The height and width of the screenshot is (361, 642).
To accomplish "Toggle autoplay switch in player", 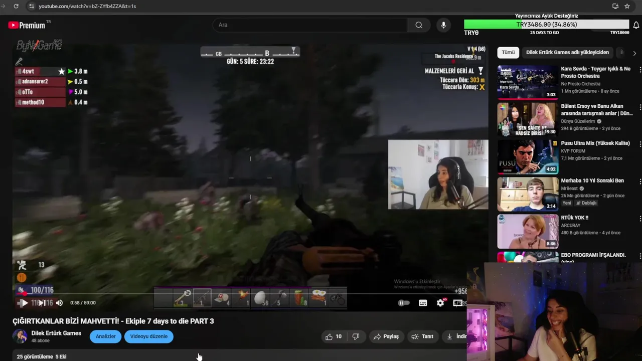I will click(x=404, y=303).
